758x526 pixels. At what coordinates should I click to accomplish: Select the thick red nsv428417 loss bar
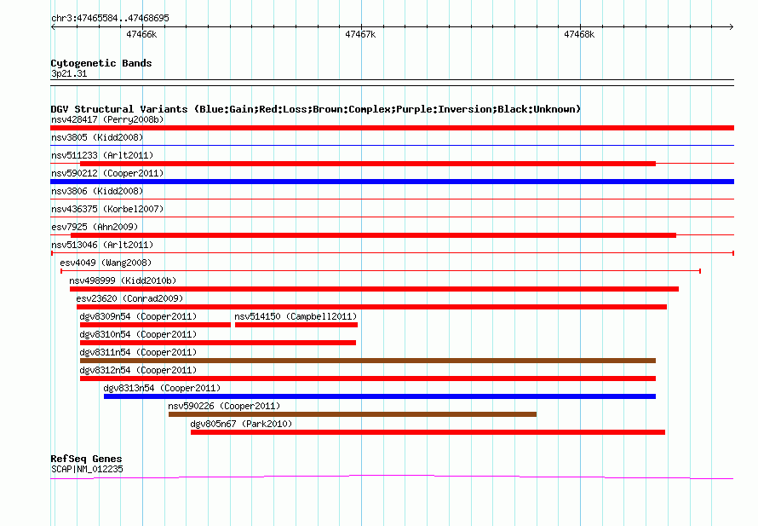[x=392, y=128]
